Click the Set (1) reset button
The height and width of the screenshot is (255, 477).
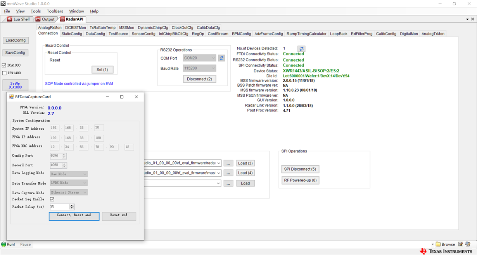[102, 70]
